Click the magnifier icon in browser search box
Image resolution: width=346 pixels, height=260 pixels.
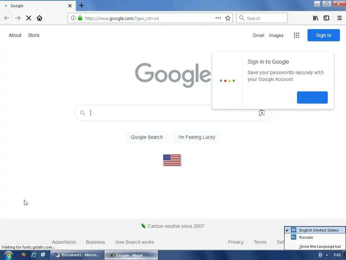click(242, 18)
